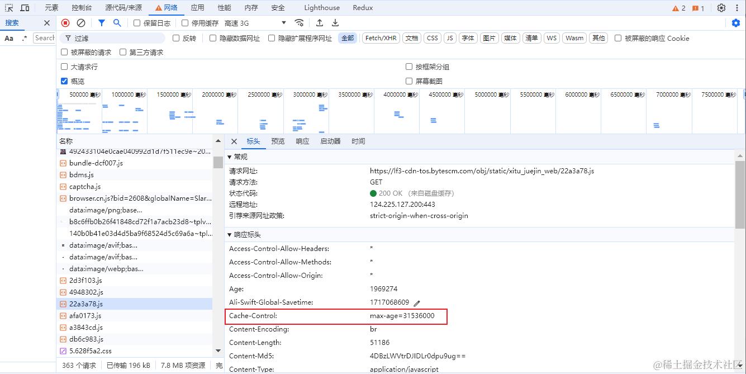Show the 2 warnings indicator

(679, 8)
